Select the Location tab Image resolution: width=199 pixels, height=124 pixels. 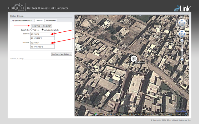(x=39, y=21)
